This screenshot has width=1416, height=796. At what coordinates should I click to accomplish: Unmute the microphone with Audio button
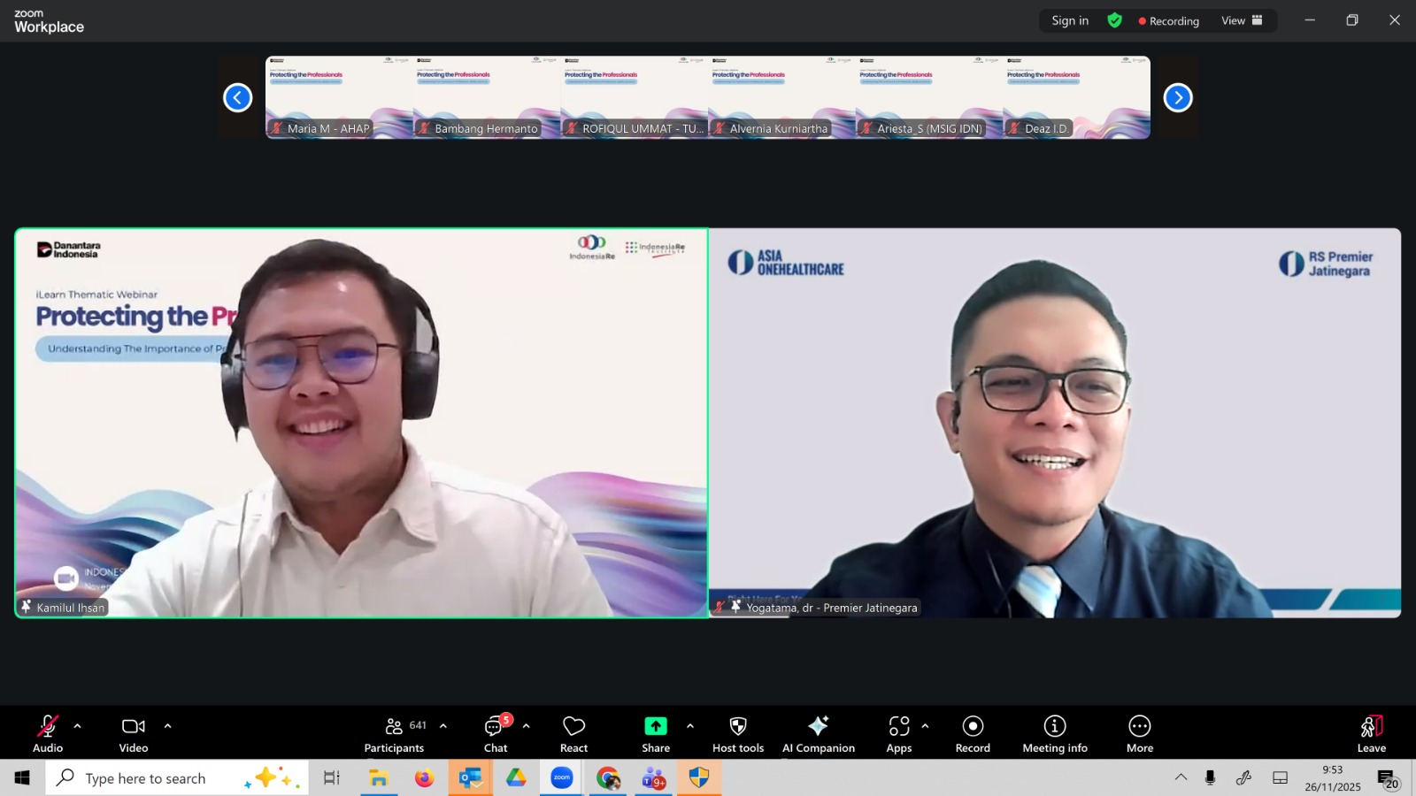pyautogui.click(x=48, y=733)
